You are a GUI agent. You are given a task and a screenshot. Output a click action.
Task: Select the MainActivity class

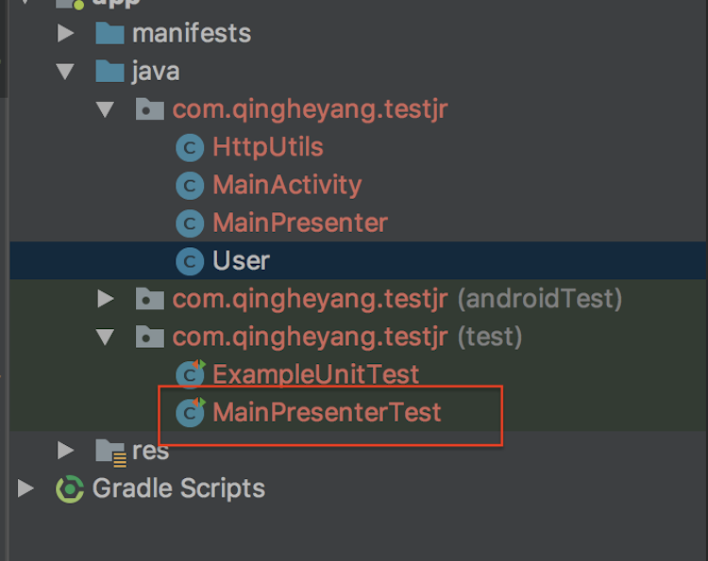point(287,186)
